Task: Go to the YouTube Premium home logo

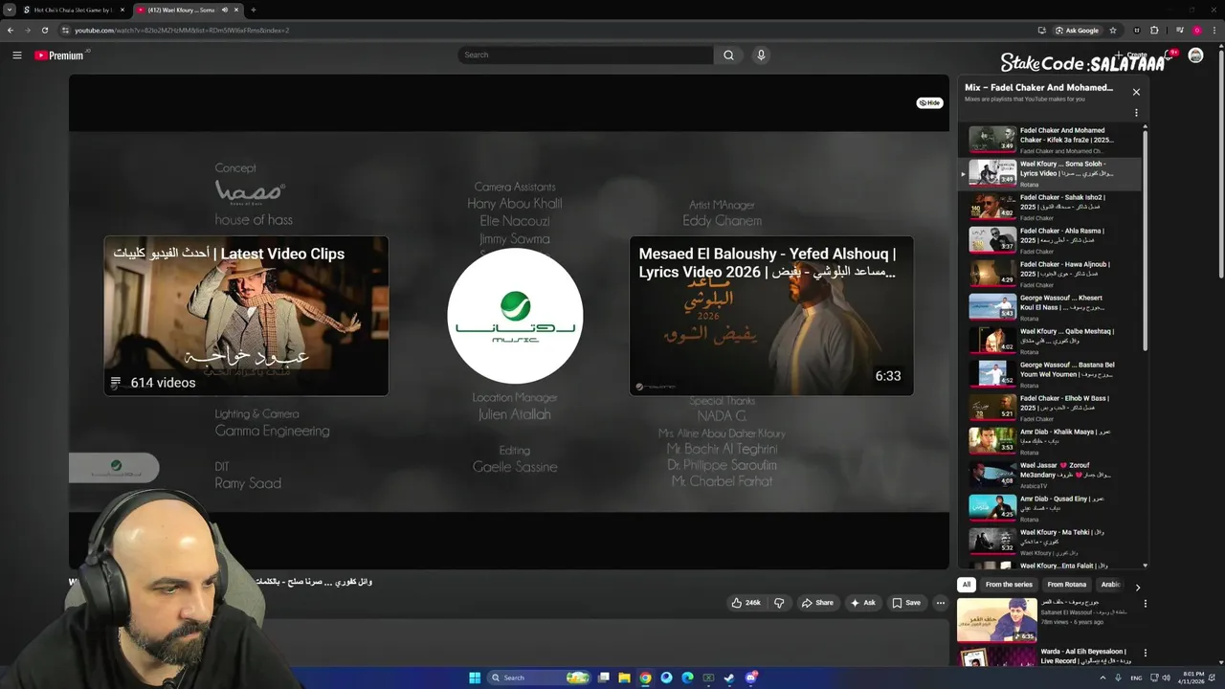Action: pos(61,56)
